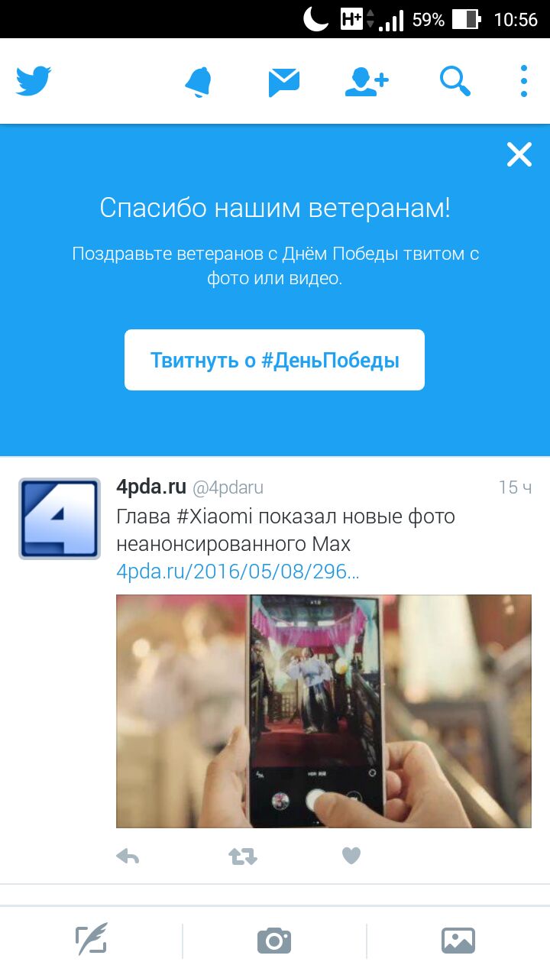The width and height of the screenshot is (550, 978).
Task: View the tweet's Xiaomi phone photo
Action: 324,711
